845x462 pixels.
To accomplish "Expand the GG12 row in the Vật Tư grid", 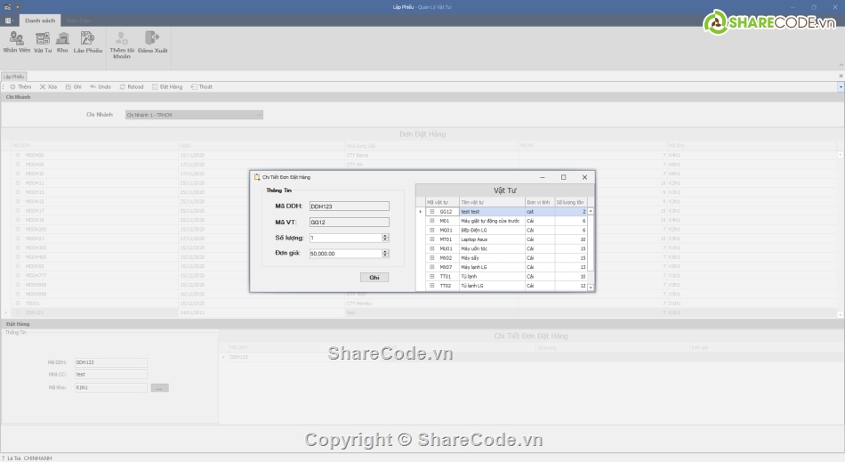I will tap(431, 212).
